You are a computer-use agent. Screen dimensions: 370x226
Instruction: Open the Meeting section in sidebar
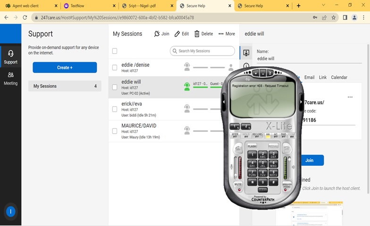(x=10, y=79)
